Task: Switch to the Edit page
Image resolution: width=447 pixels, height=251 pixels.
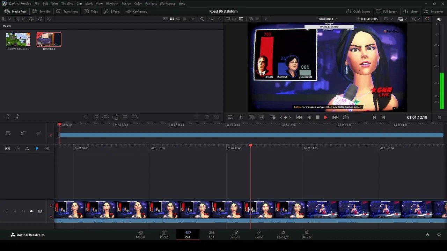Action: [x=212, y=235]
